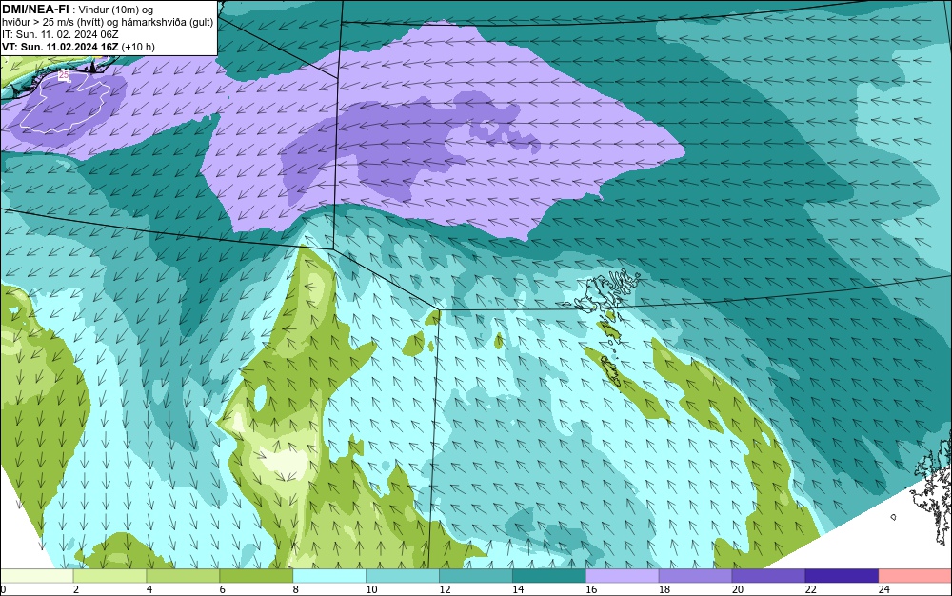This screenshot has height=596, width=952.
Task: Click the "25" gust contour label
Action: (64, 75)
